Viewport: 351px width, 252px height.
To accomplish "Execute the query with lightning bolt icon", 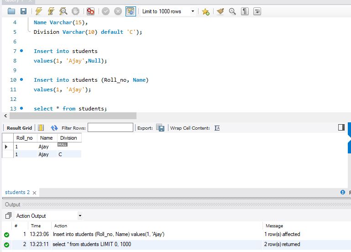I will (39, 11).
